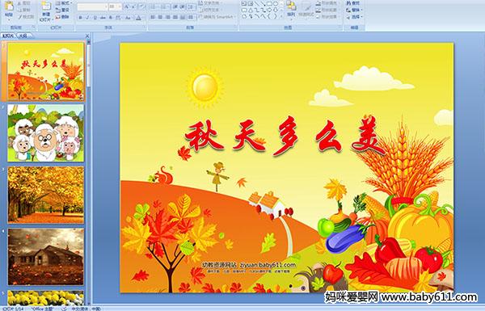Image resolution: width=485 pixels, height=311 pixels.
Task: Toggle Italic formatting
Action: 87,18
